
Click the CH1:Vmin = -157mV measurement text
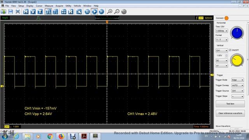click(x=40, y=108)
